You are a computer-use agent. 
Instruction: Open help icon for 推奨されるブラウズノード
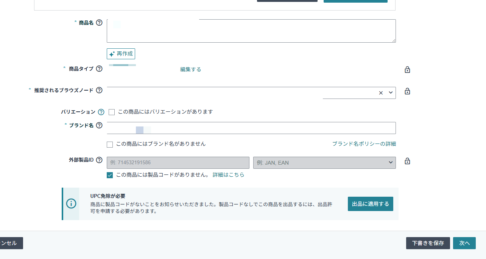tap(99, 90)
